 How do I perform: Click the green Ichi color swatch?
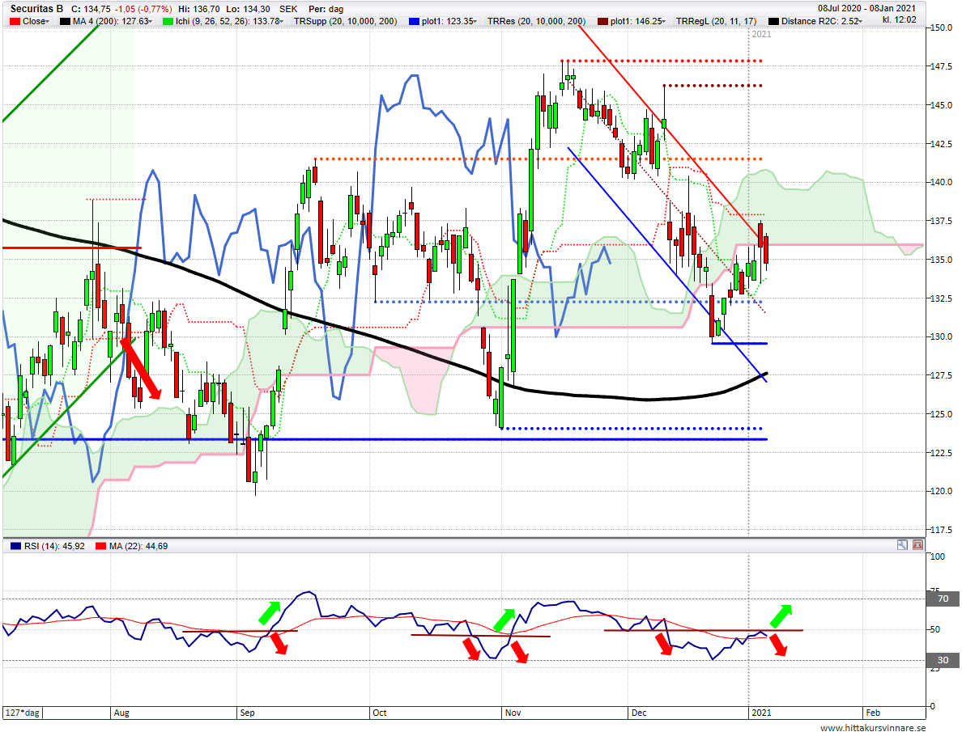click(x=168, y=22)
